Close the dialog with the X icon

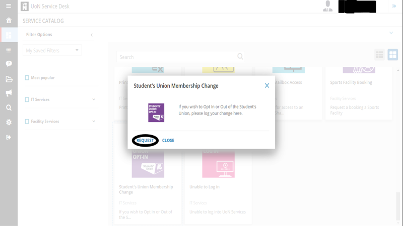click(267, 85)
